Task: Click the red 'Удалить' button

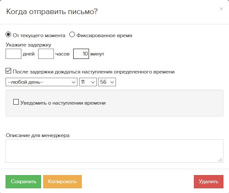Action: [x=209, y=181]
